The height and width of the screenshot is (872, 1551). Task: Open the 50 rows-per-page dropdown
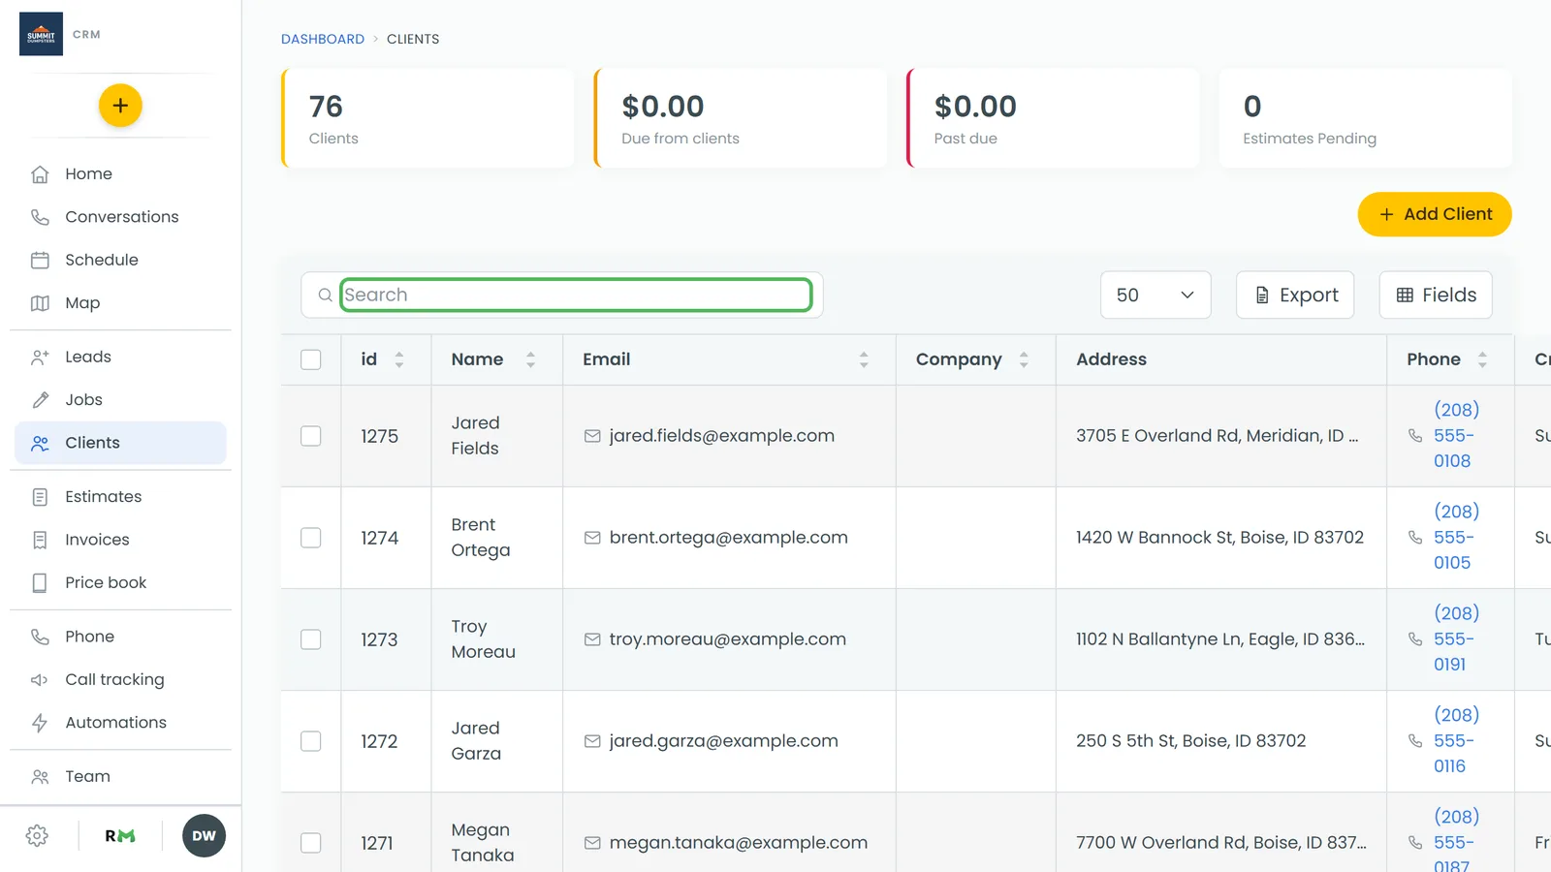tap(1155, 295)
